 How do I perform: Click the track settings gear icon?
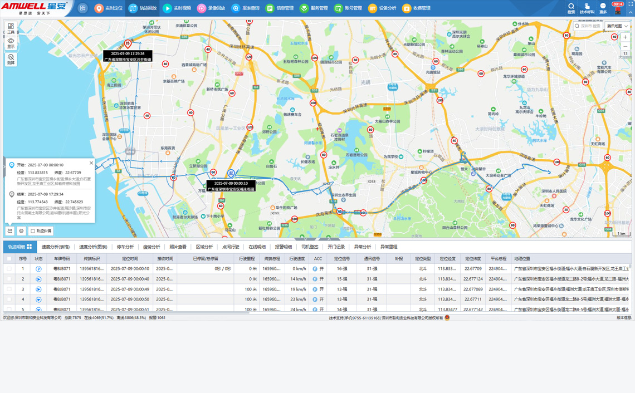click(x=21, y=230)
